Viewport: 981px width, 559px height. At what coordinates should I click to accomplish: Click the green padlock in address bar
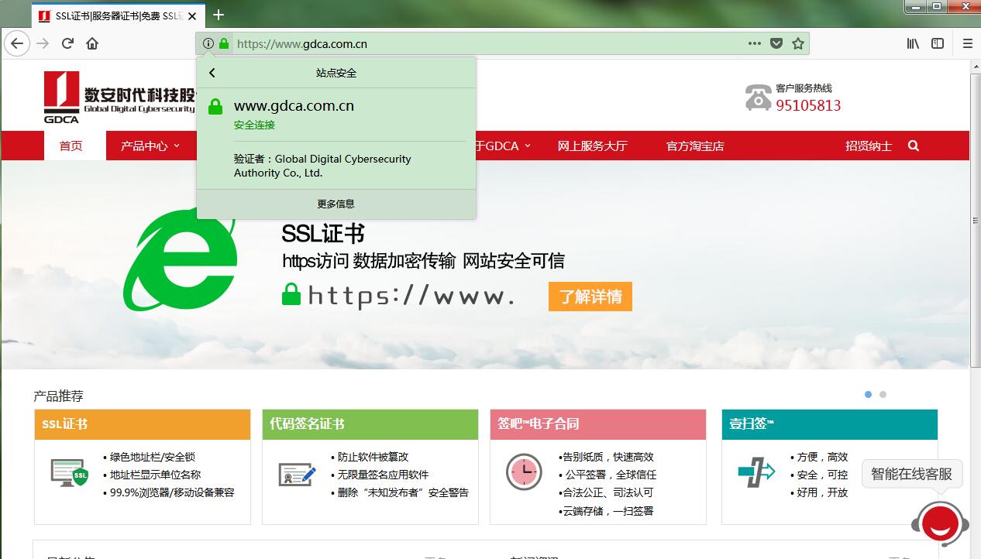pyautogui.click(x=224, y=43)
